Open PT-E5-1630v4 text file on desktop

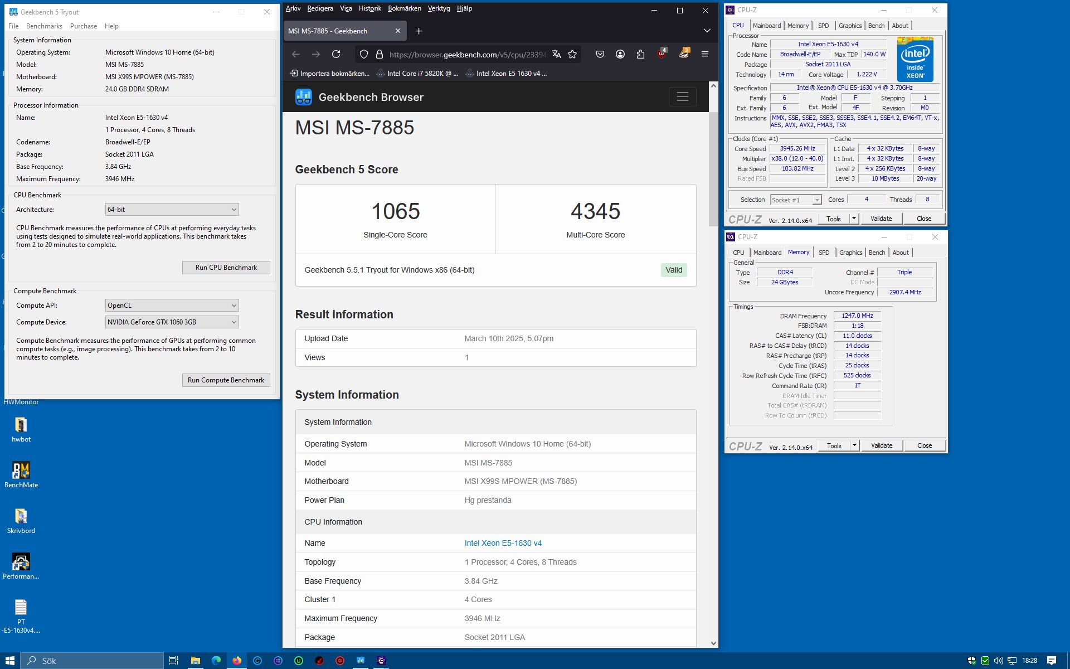[x=21, y=616]
